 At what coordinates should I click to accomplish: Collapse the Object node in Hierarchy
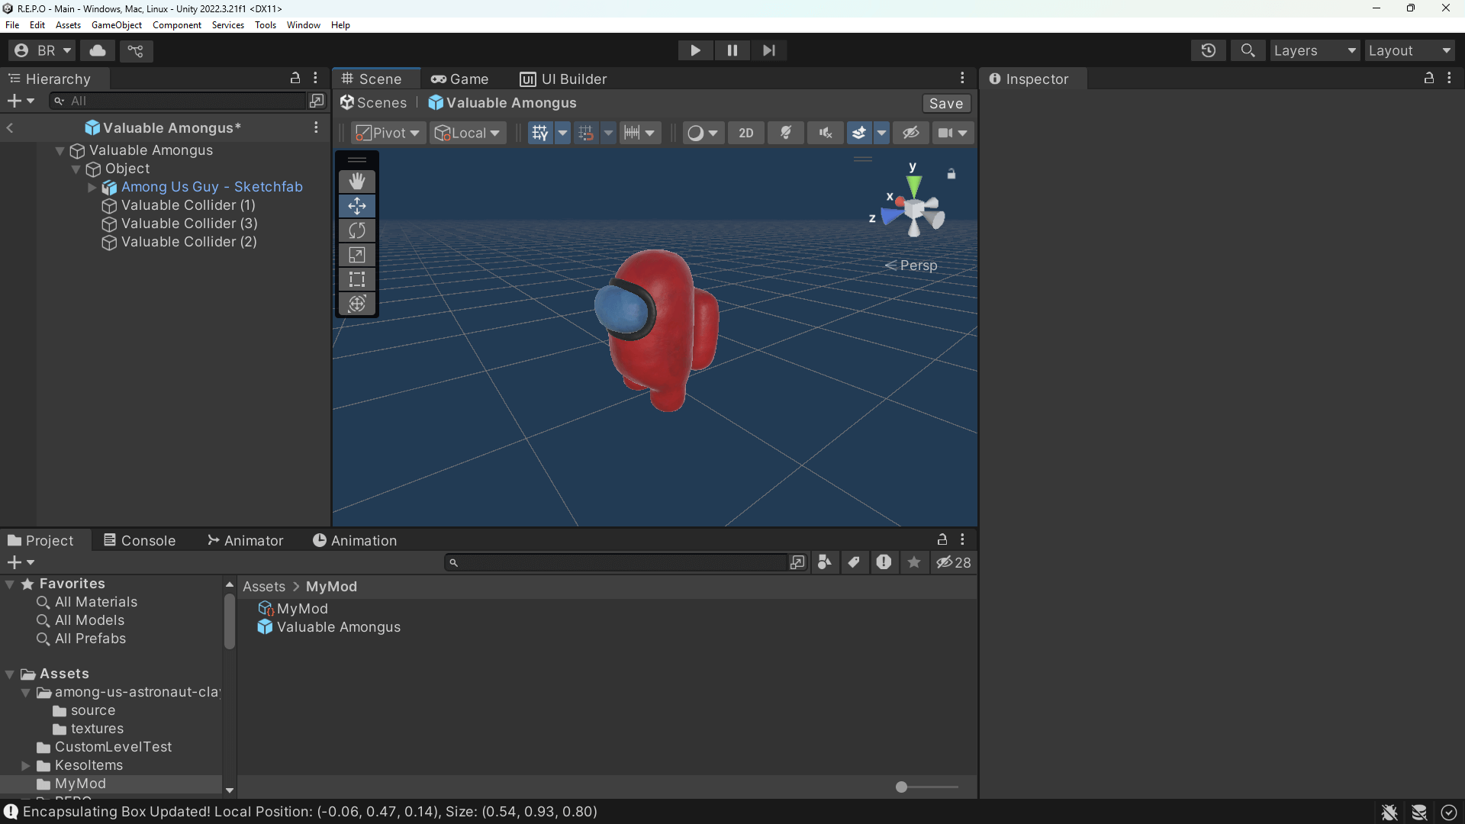pos(76,169)
